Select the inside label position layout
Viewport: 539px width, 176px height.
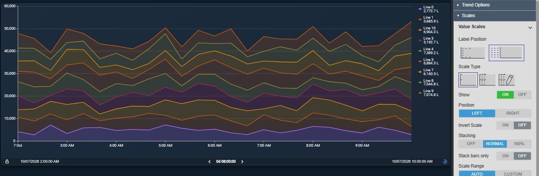coord(473,53)
